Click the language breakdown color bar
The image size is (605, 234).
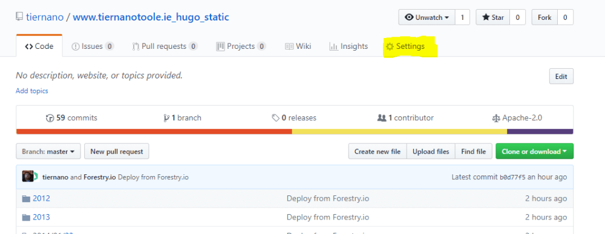tap(295, 131)
